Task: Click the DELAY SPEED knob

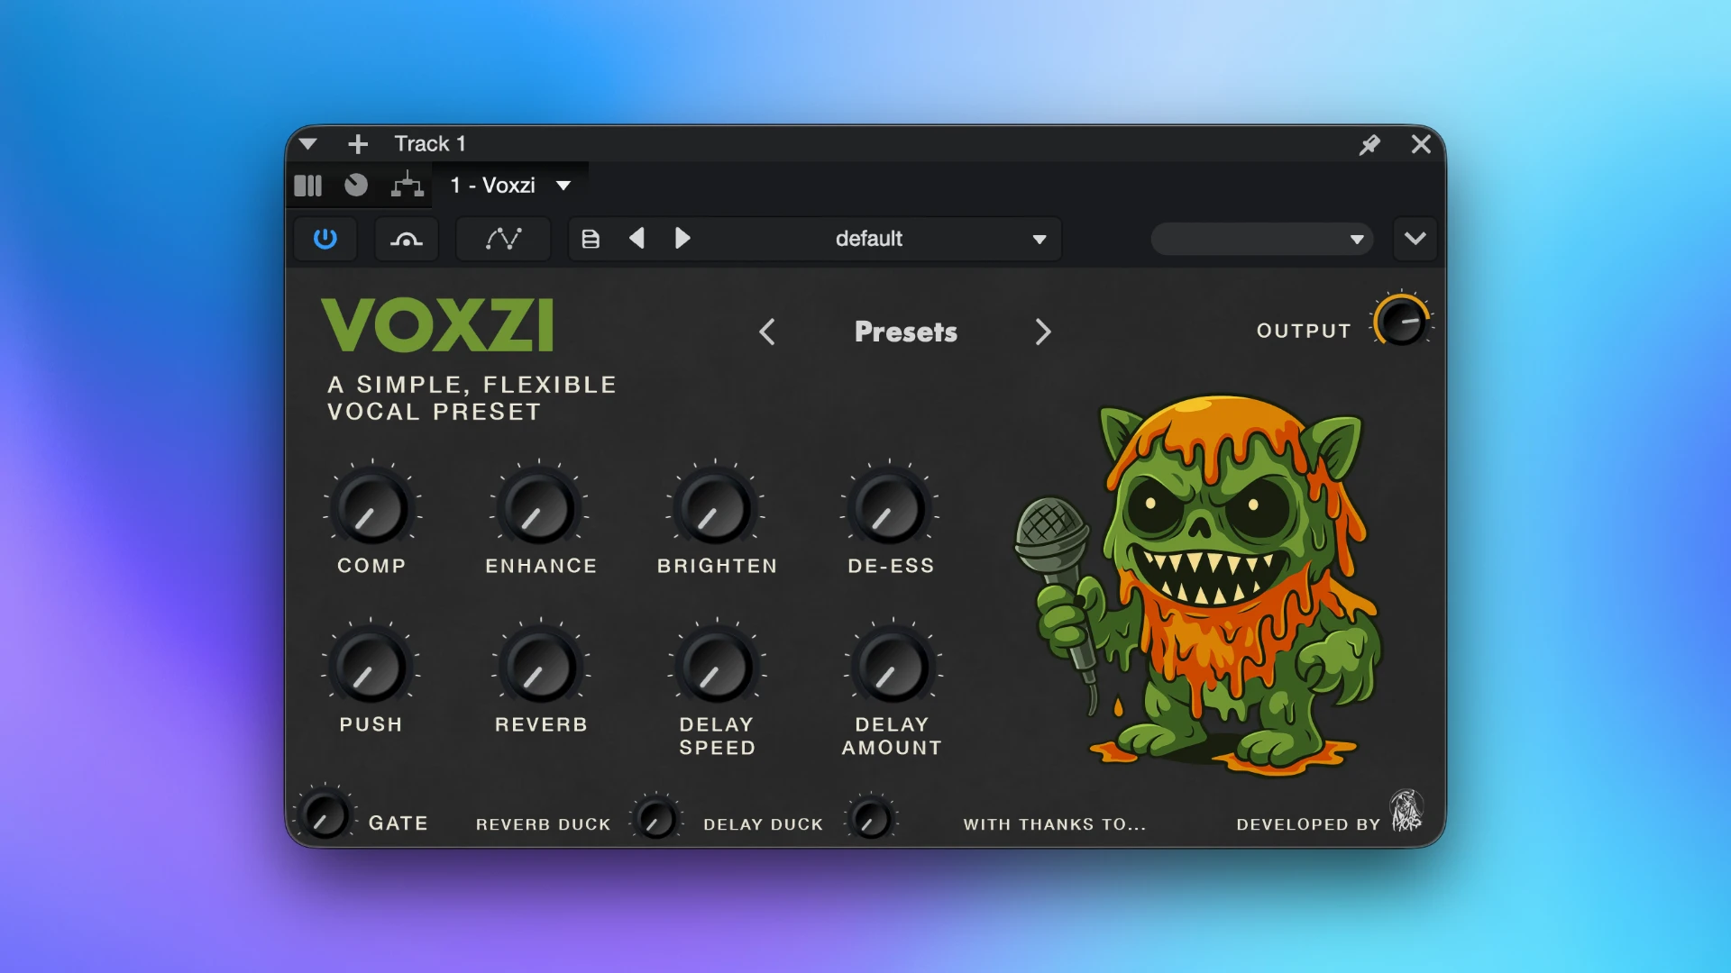Action: (x=717, y=668)
